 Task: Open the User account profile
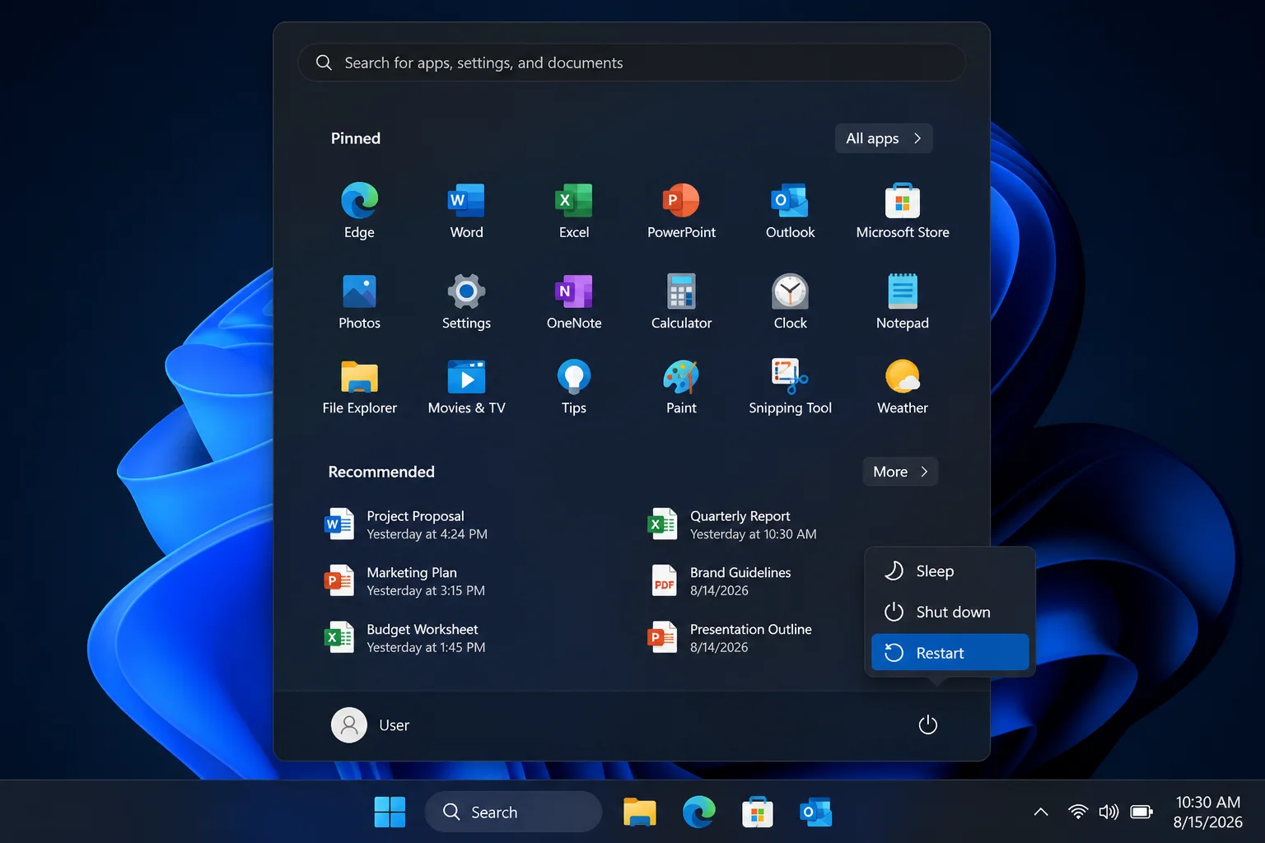pyautogui.click(x=371, y=725)
